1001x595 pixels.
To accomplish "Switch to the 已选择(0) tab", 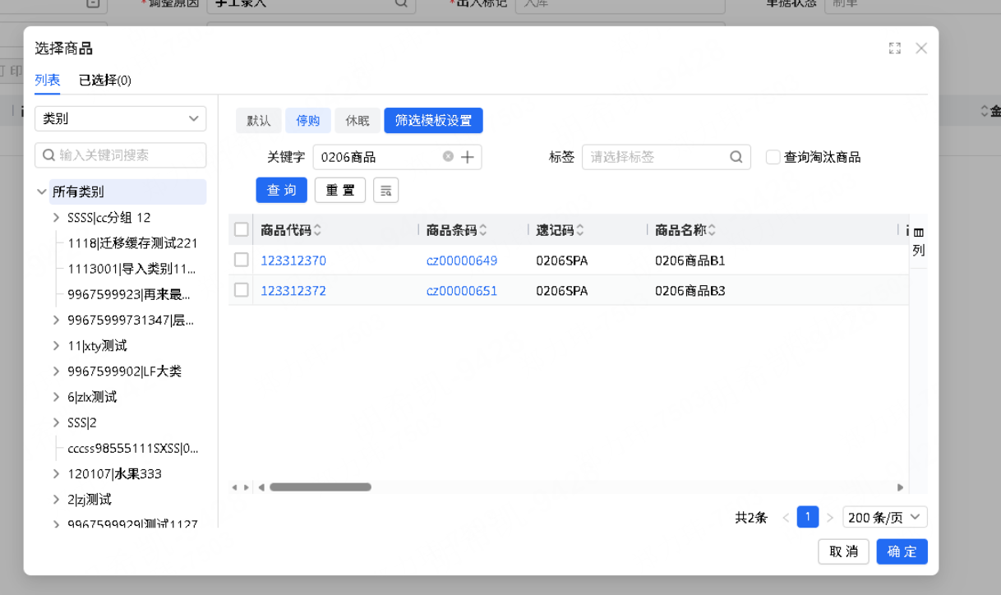I will (x=105, y=80).
